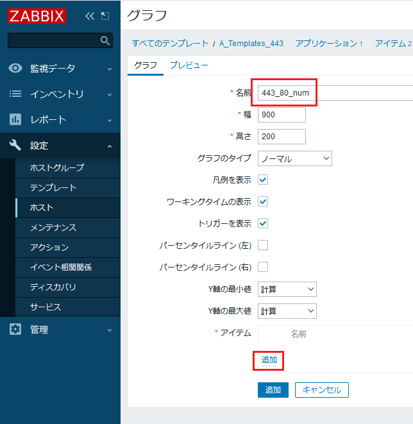
Task: Open イベント相関関係 in settings submenu
Action: (68, 267)
